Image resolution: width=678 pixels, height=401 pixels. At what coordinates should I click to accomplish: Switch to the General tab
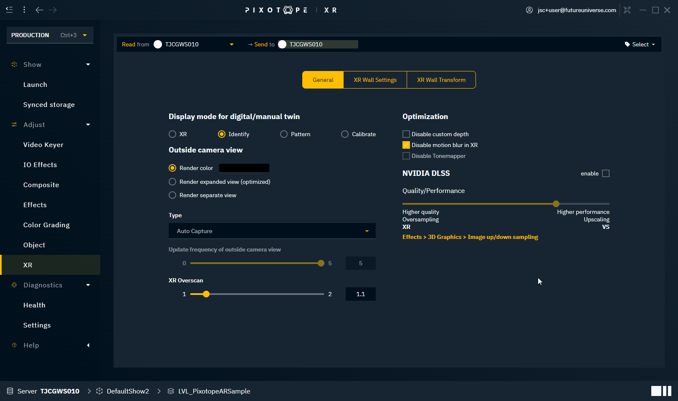[323, 80]
